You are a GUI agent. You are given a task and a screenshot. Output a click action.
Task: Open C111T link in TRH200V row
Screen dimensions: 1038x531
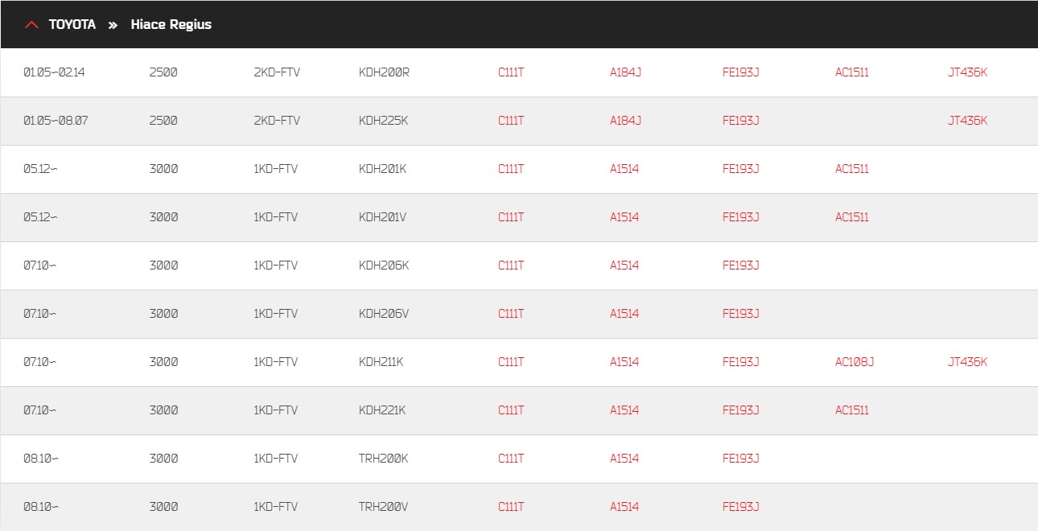click(x=511, y=507)
